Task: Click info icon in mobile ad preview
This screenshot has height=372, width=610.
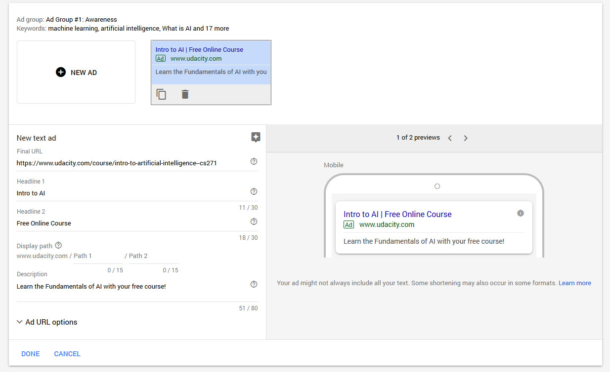Action: (x=521, y=213)
